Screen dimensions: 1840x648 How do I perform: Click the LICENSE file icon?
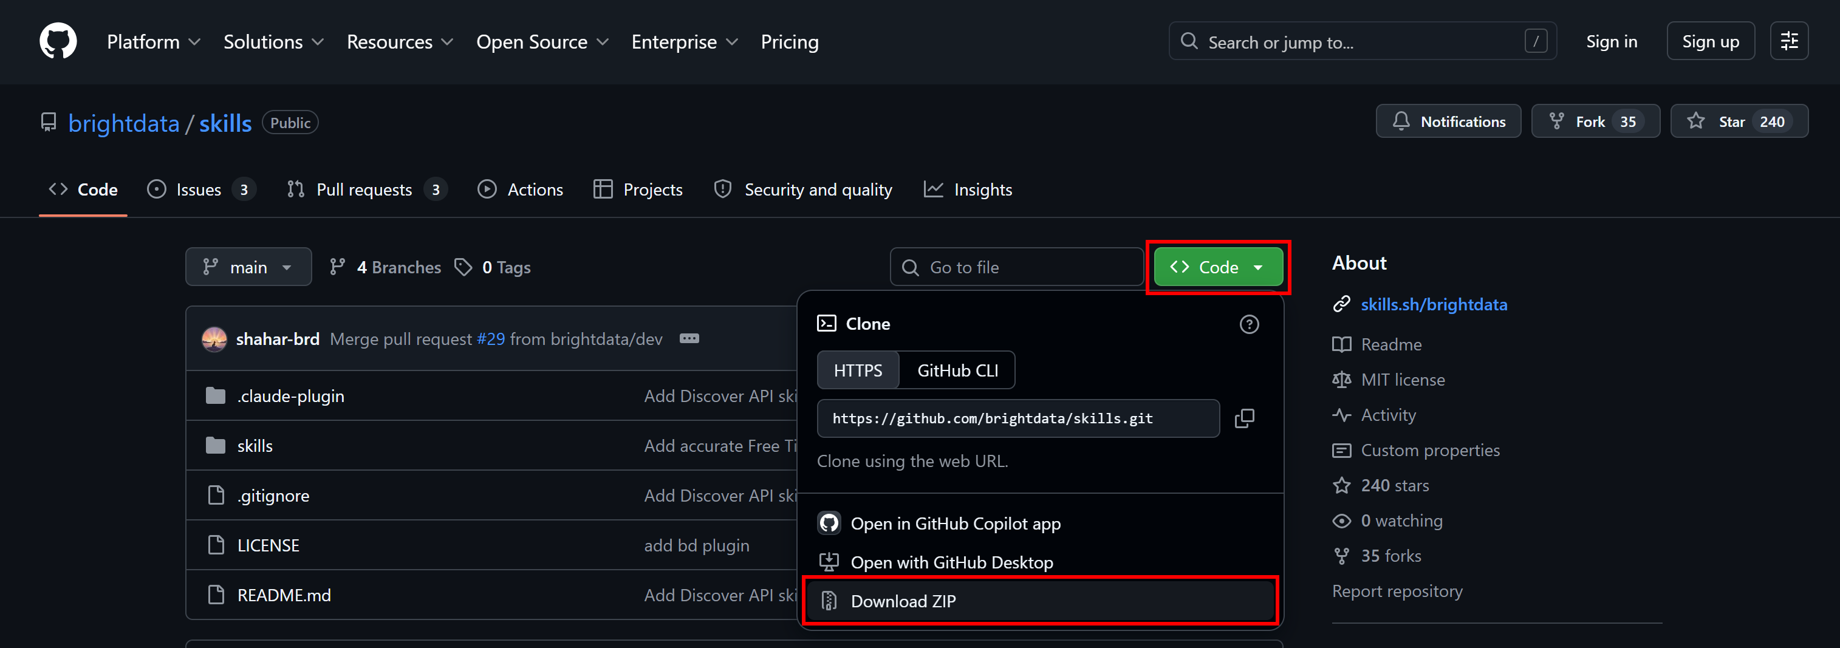point(216,545)
